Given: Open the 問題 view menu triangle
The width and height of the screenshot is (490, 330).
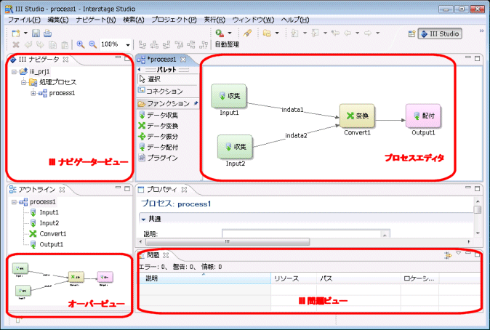Looking at the screenshot, I should 459,253.
